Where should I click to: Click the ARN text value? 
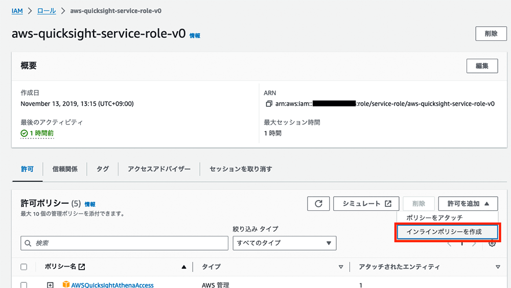point(385,104)
